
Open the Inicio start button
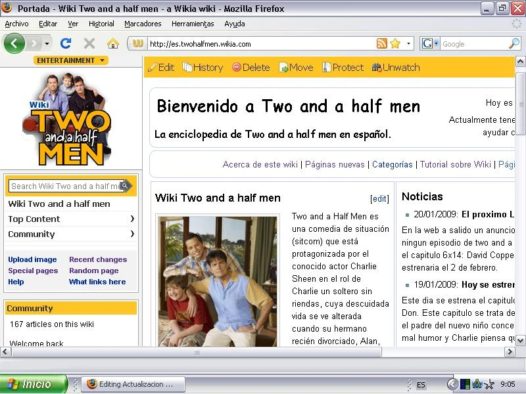34,384
